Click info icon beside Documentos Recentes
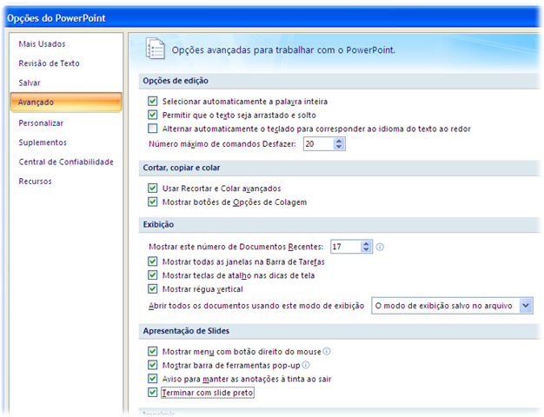 (x=380, y=247)
